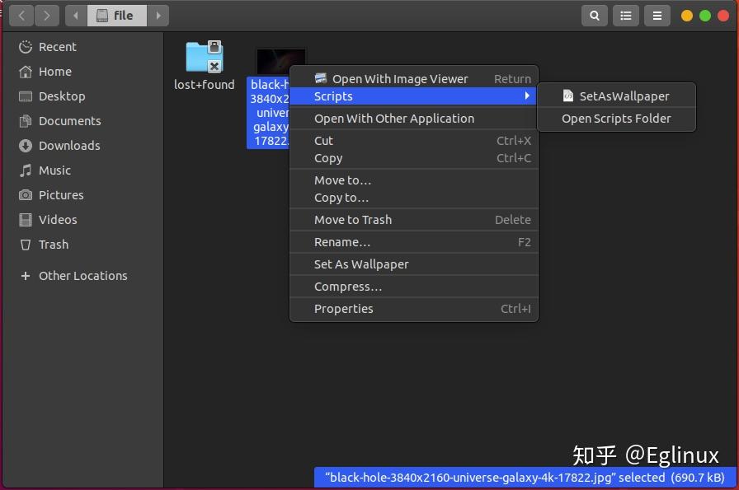Click the Recent clock icon in the sidebar
This screenshot has height=490, width=739.
[x=26, y=47]
